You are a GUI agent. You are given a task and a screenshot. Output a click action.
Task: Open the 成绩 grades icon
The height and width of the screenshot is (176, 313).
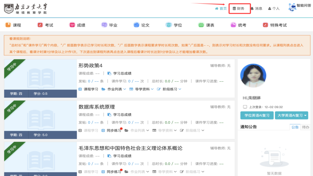coord(72,25)
